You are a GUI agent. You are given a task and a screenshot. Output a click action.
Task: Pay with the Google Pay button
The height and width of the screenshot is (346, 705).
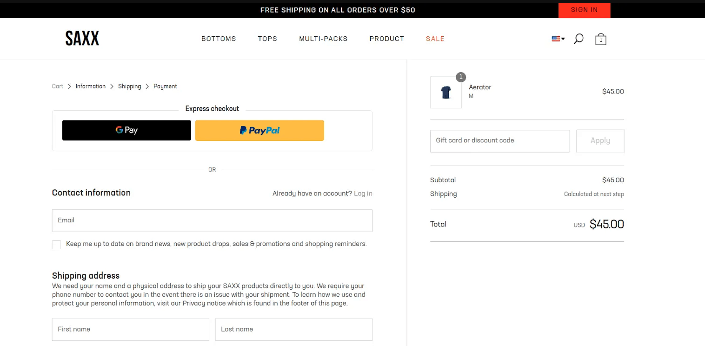pyautogui.click(x=126, y=130)
